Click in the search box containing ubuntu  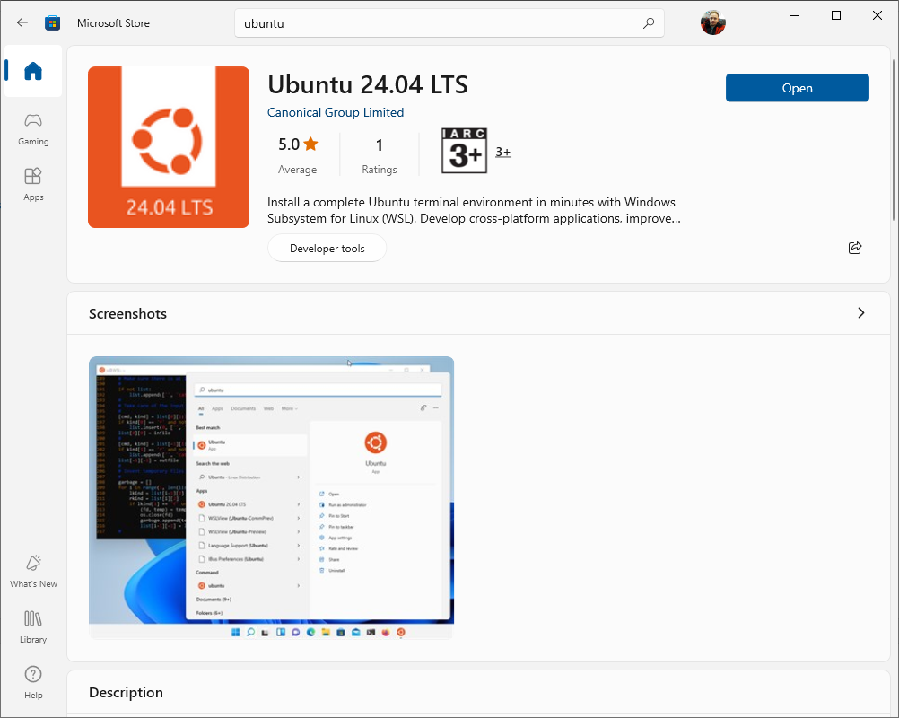pos(449,23)
